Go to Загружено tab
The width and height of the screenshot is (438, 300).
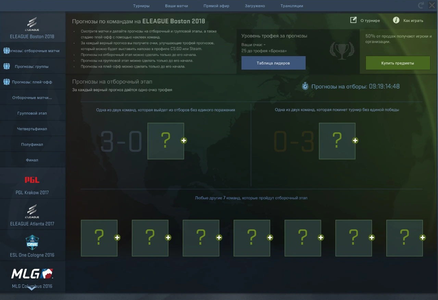tap(255, 6)
